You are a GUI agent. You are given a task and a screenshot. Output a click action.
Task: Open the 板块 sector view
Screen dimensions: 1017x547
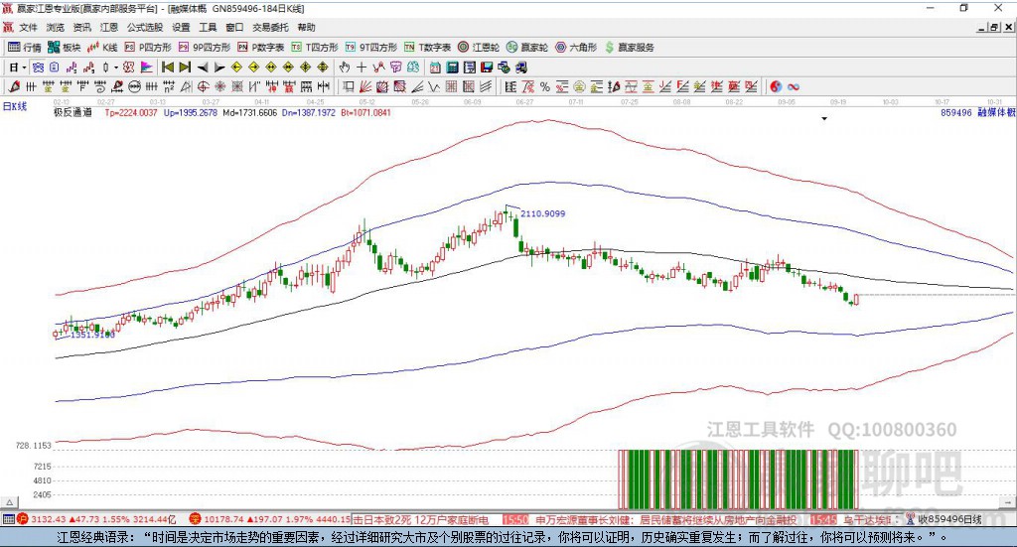(65, 48)
